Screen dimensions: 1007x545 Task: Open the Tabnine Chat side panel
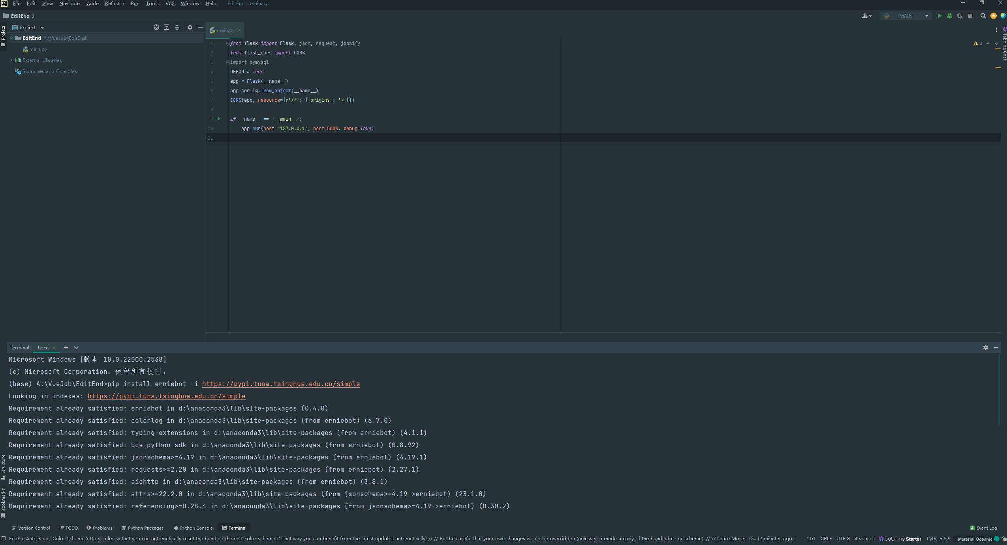1004,44
